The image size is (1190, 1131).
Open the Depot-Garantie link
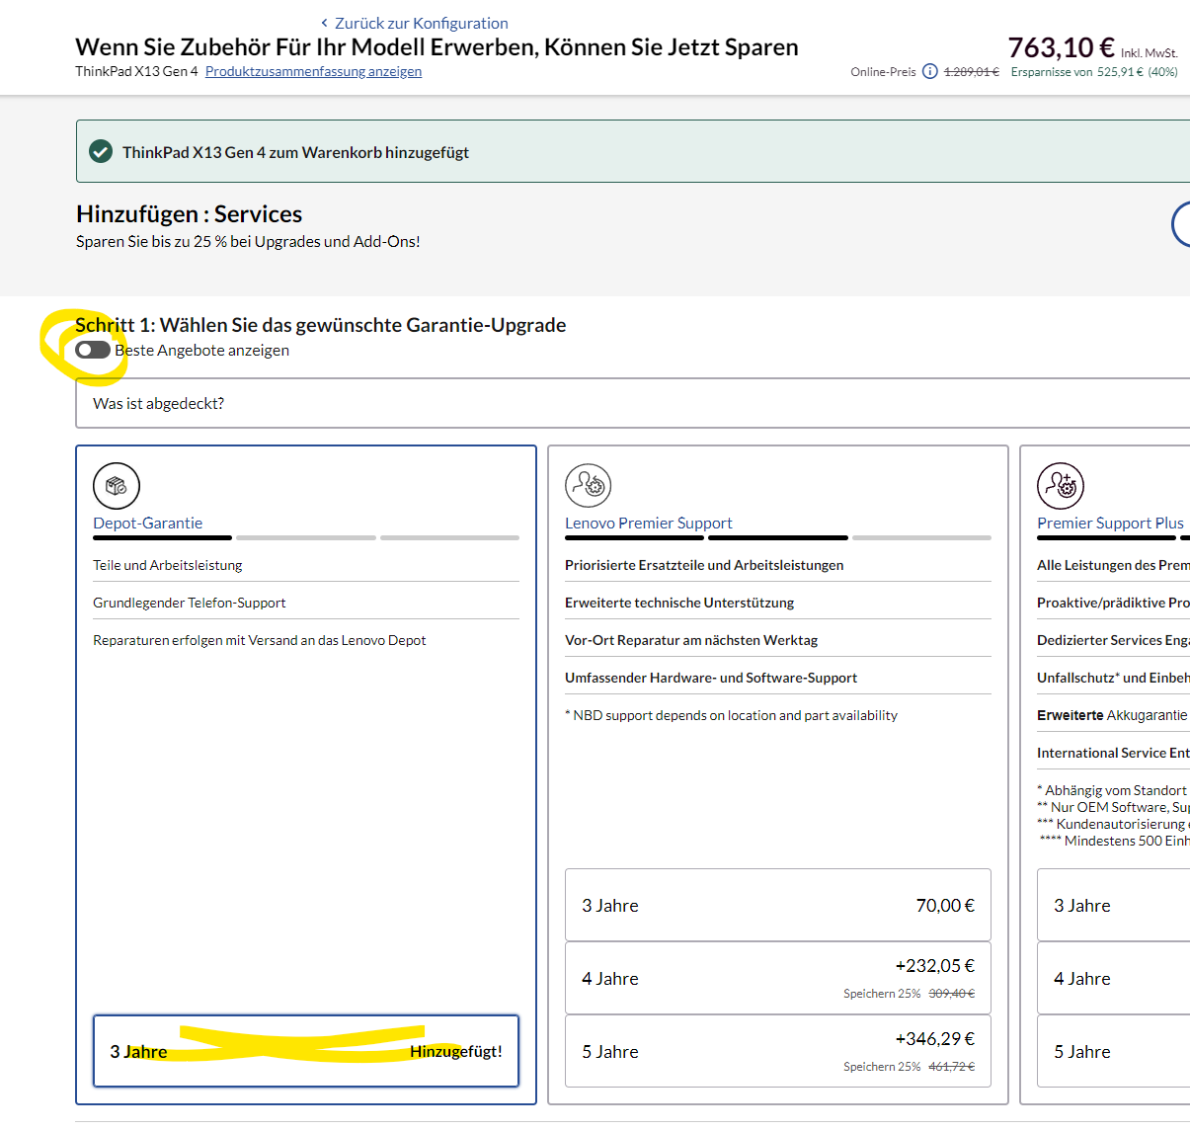pyautogui.click(x=147, y=523)
